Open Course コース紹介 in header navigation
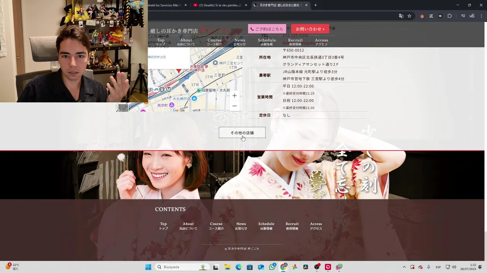487x273 pixels. tap(214, 42)
